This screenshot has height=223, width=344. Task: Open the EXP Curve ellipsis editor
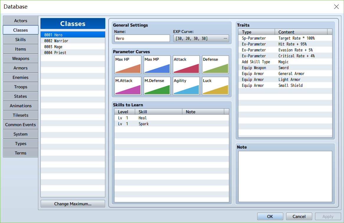(225, 38)
